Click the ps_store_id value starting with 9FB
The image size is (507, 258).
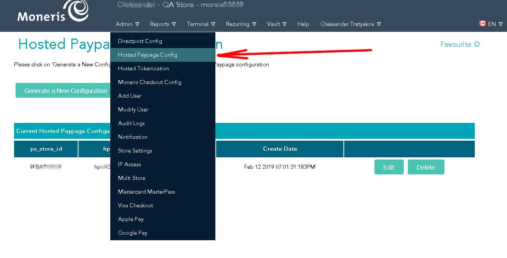(x=46, y=167)
